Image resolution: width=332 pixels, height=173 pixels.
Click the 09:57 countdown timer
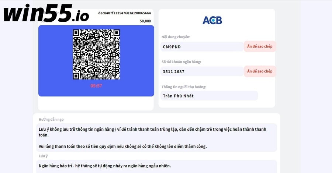click(x=96, y=86)
